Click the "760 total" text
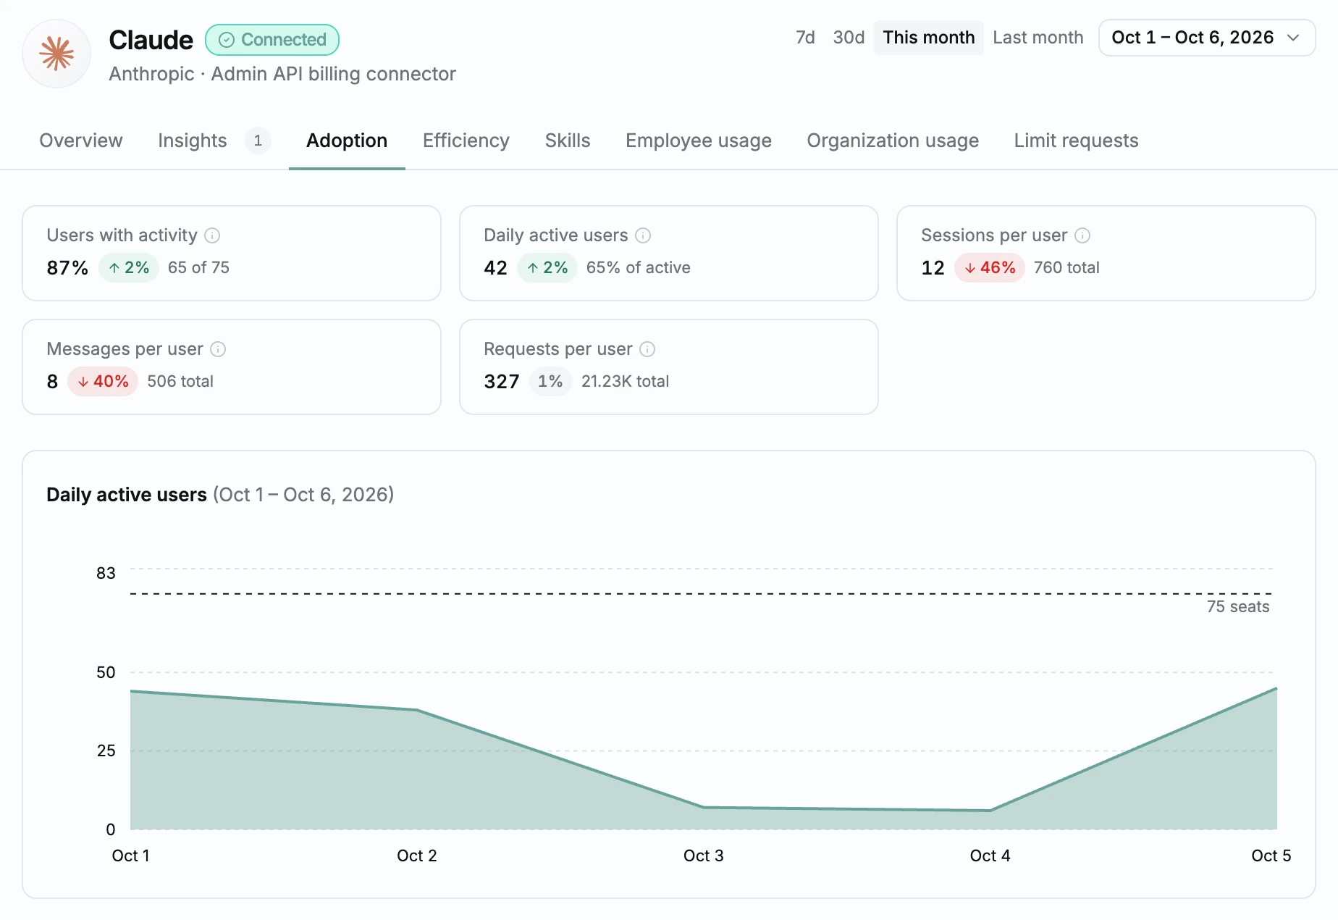Image resolution: width=1338 pixels, height=920 pixels. (x=1066, y=268)
